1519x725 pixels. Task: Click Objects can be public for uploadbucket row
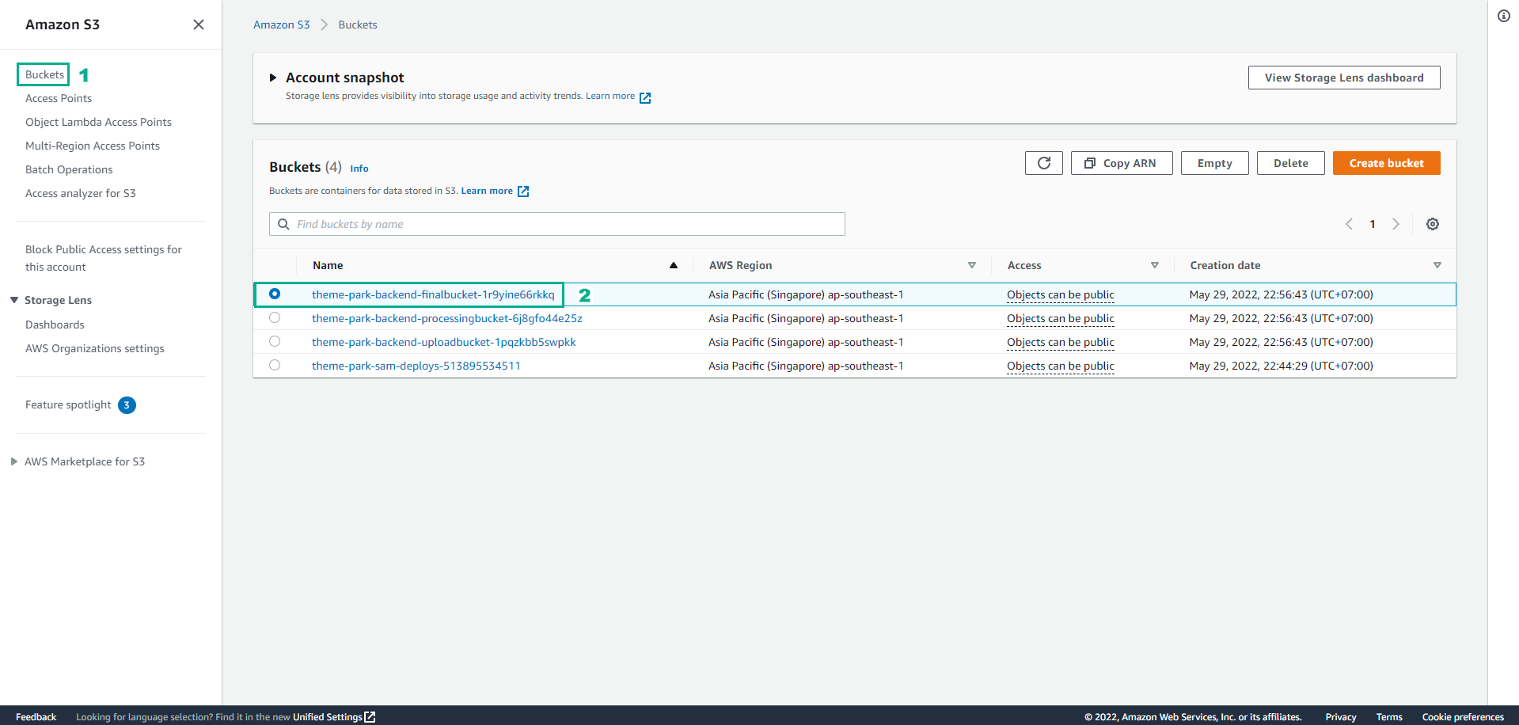coord(1061,342)
